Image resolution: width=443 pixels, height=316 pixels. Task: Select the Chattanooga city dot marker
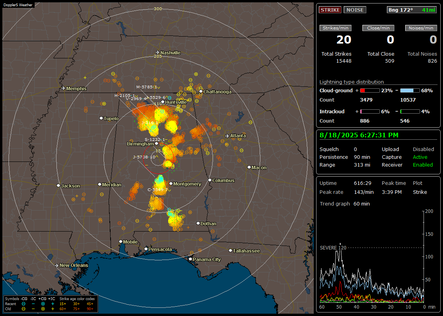click(x=201, y=91)
